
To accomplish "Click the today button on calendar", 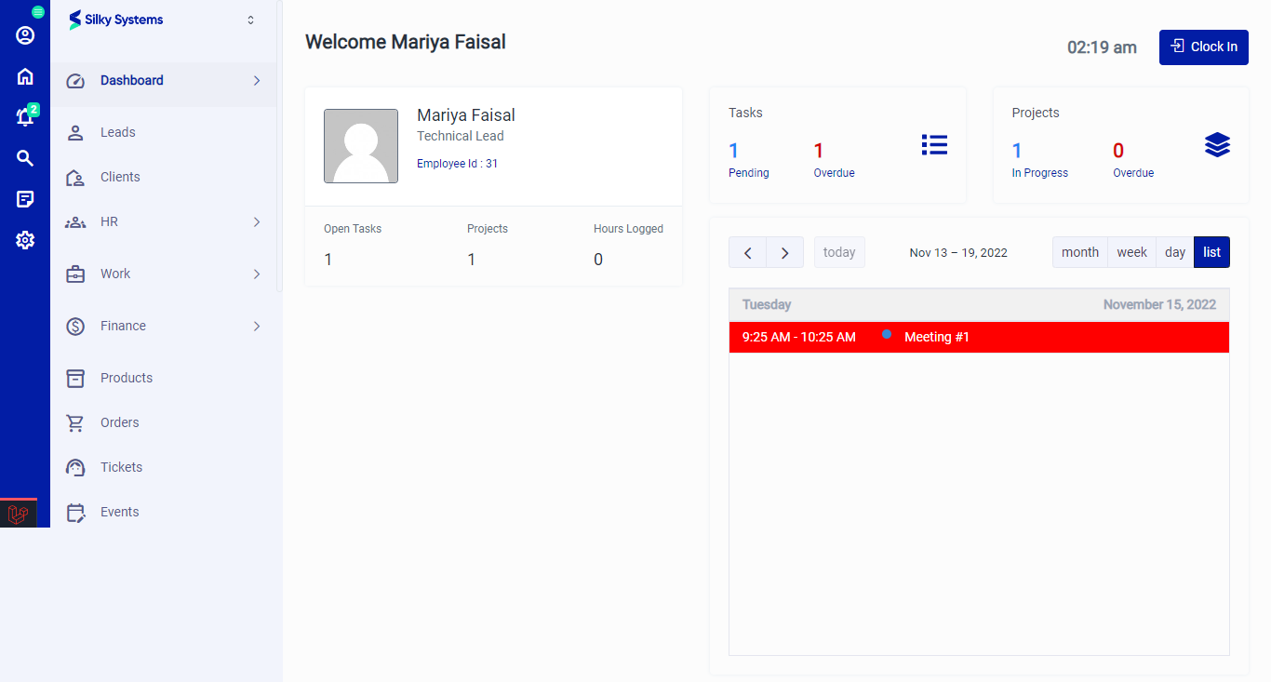I will [839, 251].
